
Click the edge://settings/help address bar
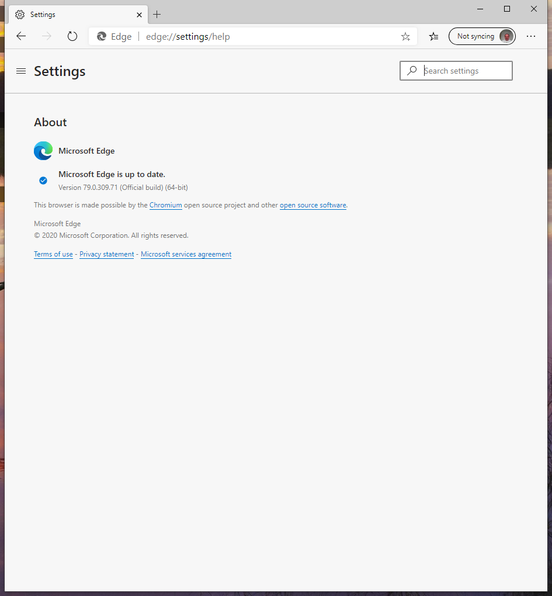(253, 36)
